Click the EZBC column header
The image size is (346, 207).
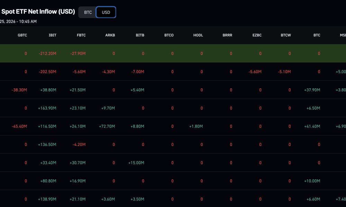(257, 35)
